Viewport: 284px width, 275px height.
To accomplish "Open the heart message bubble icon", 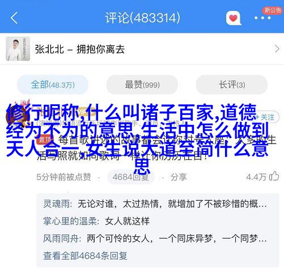I will [234, 18].
